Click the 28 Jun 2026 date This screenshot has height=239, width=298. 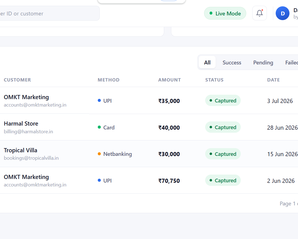(x=282, y=128)
